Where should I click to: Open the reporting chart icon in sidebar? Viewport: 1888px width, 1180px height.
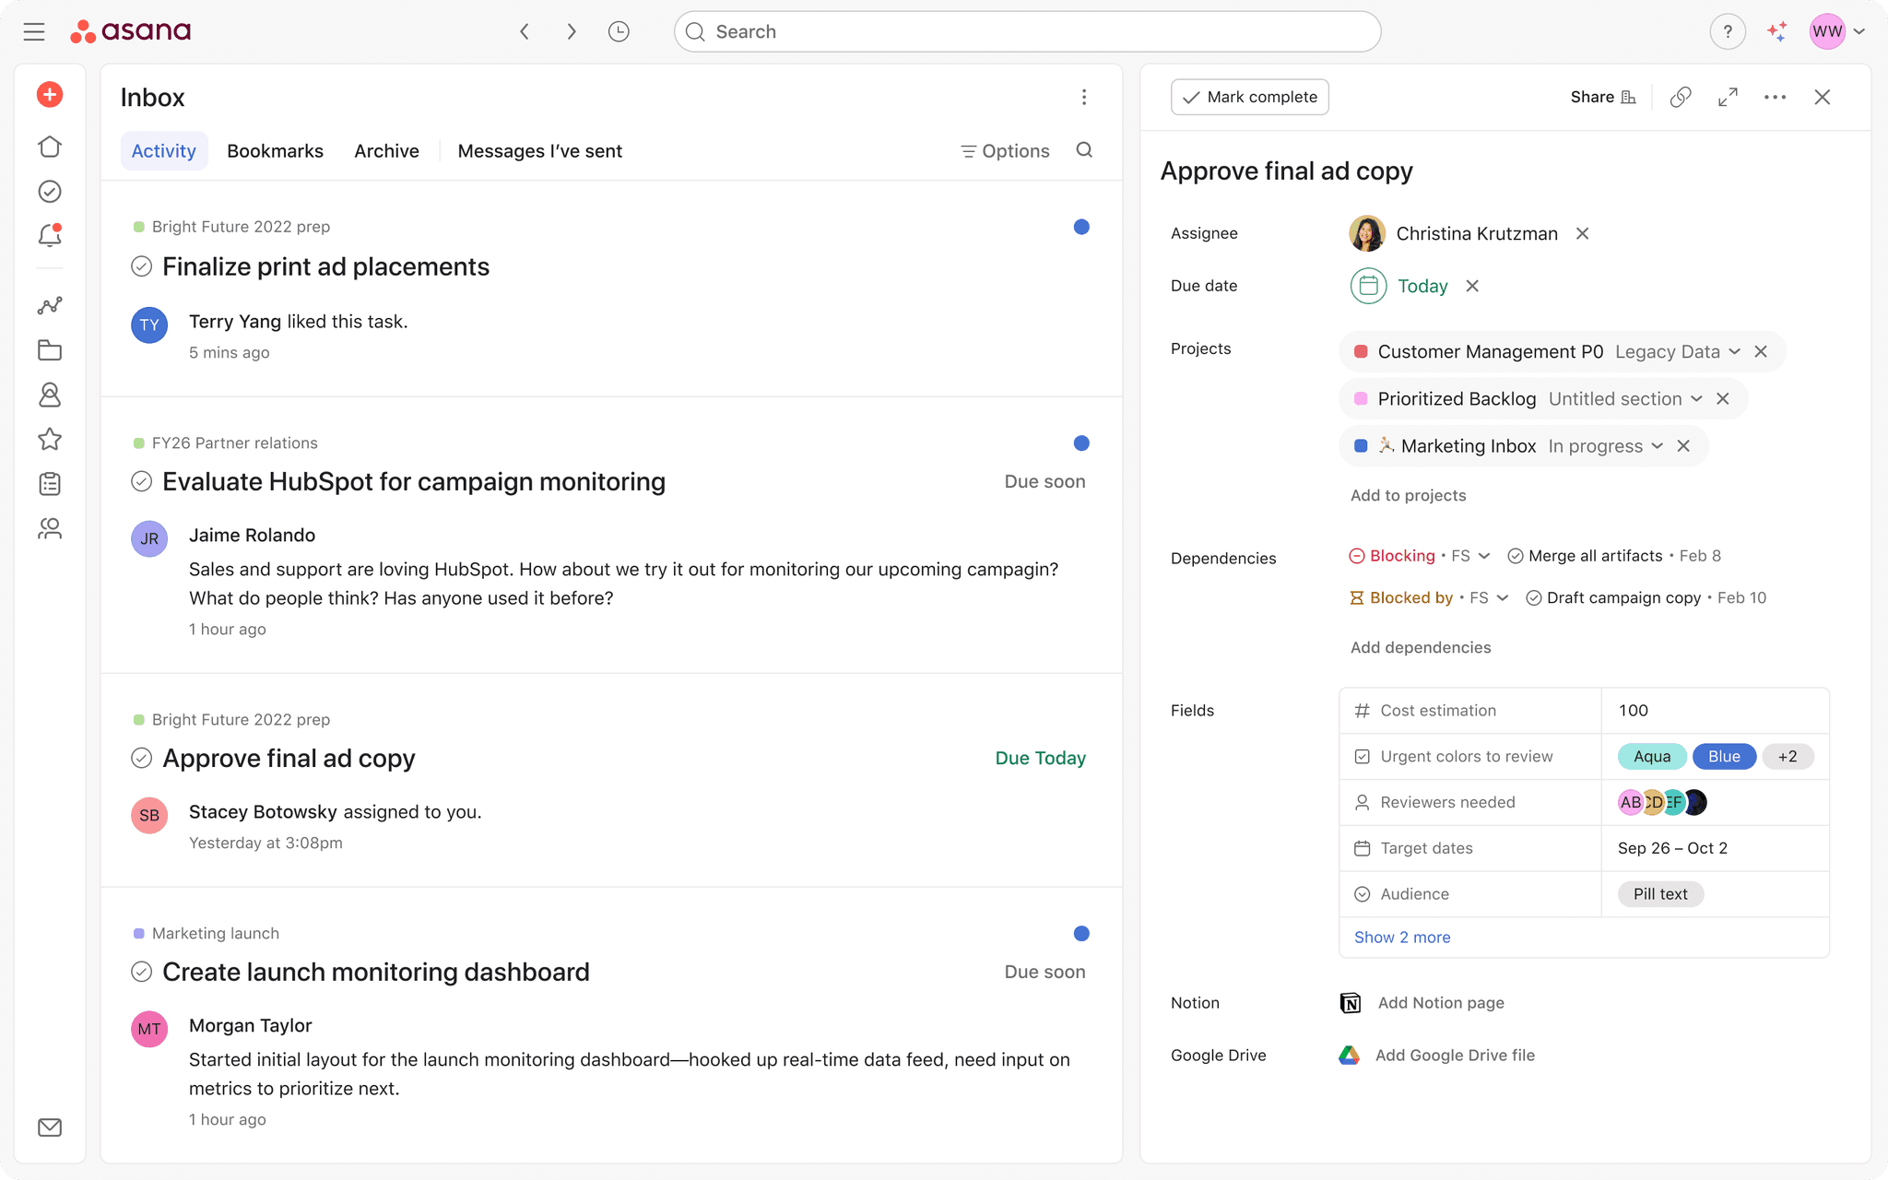(x=50, y=306)
